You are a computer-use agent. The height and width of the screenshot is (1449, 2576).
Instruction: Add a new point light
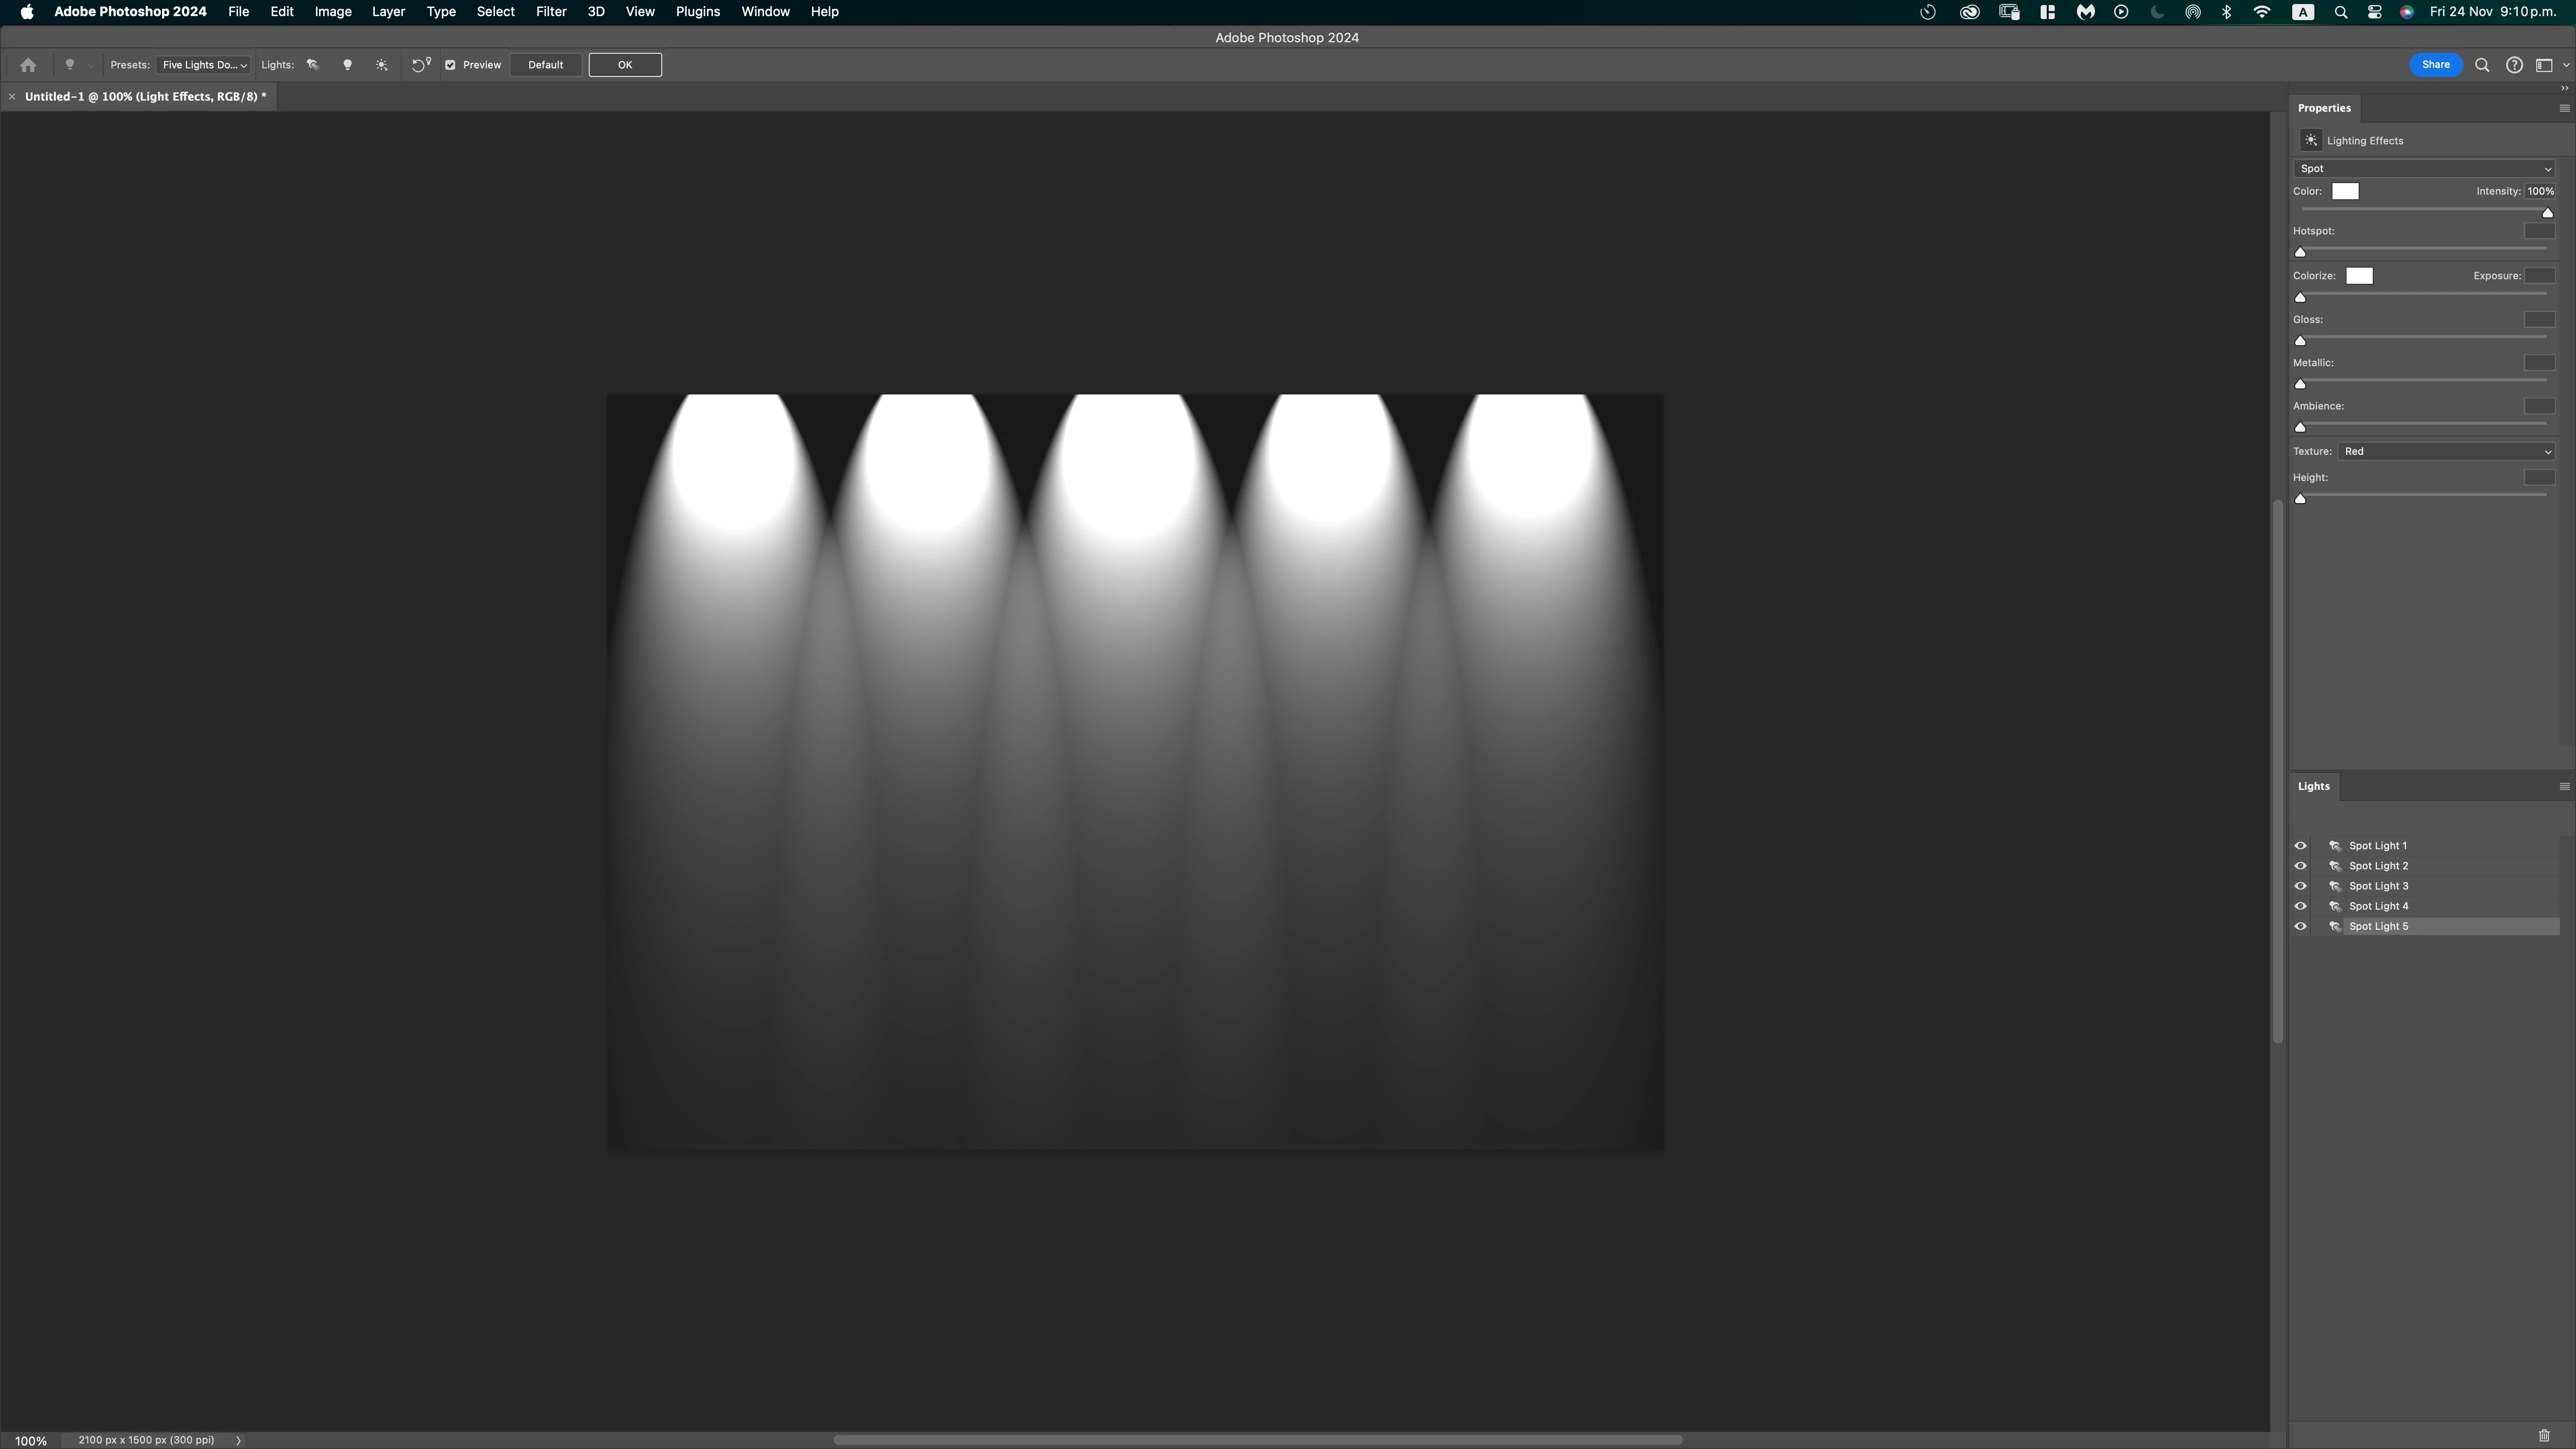pos(347,65)
